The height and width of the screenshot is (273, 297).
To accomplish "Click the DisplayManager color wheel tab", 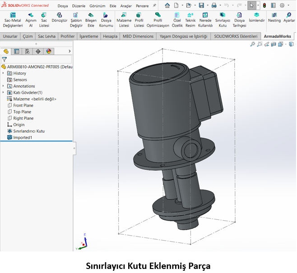I will tap(49, 51).
